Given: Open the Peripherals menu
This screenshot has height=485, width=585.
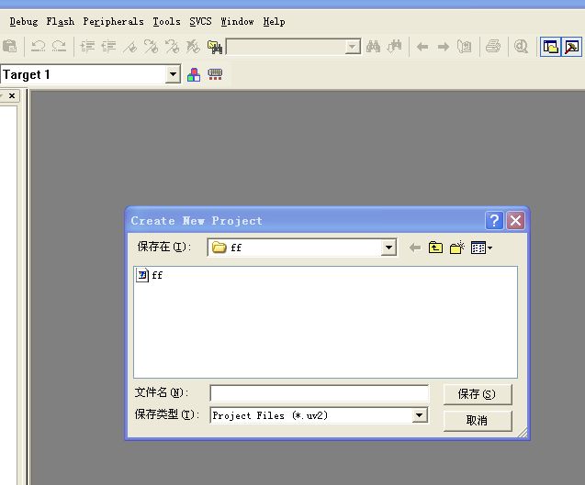Looking at the screenshot, I should pos(113,22).
